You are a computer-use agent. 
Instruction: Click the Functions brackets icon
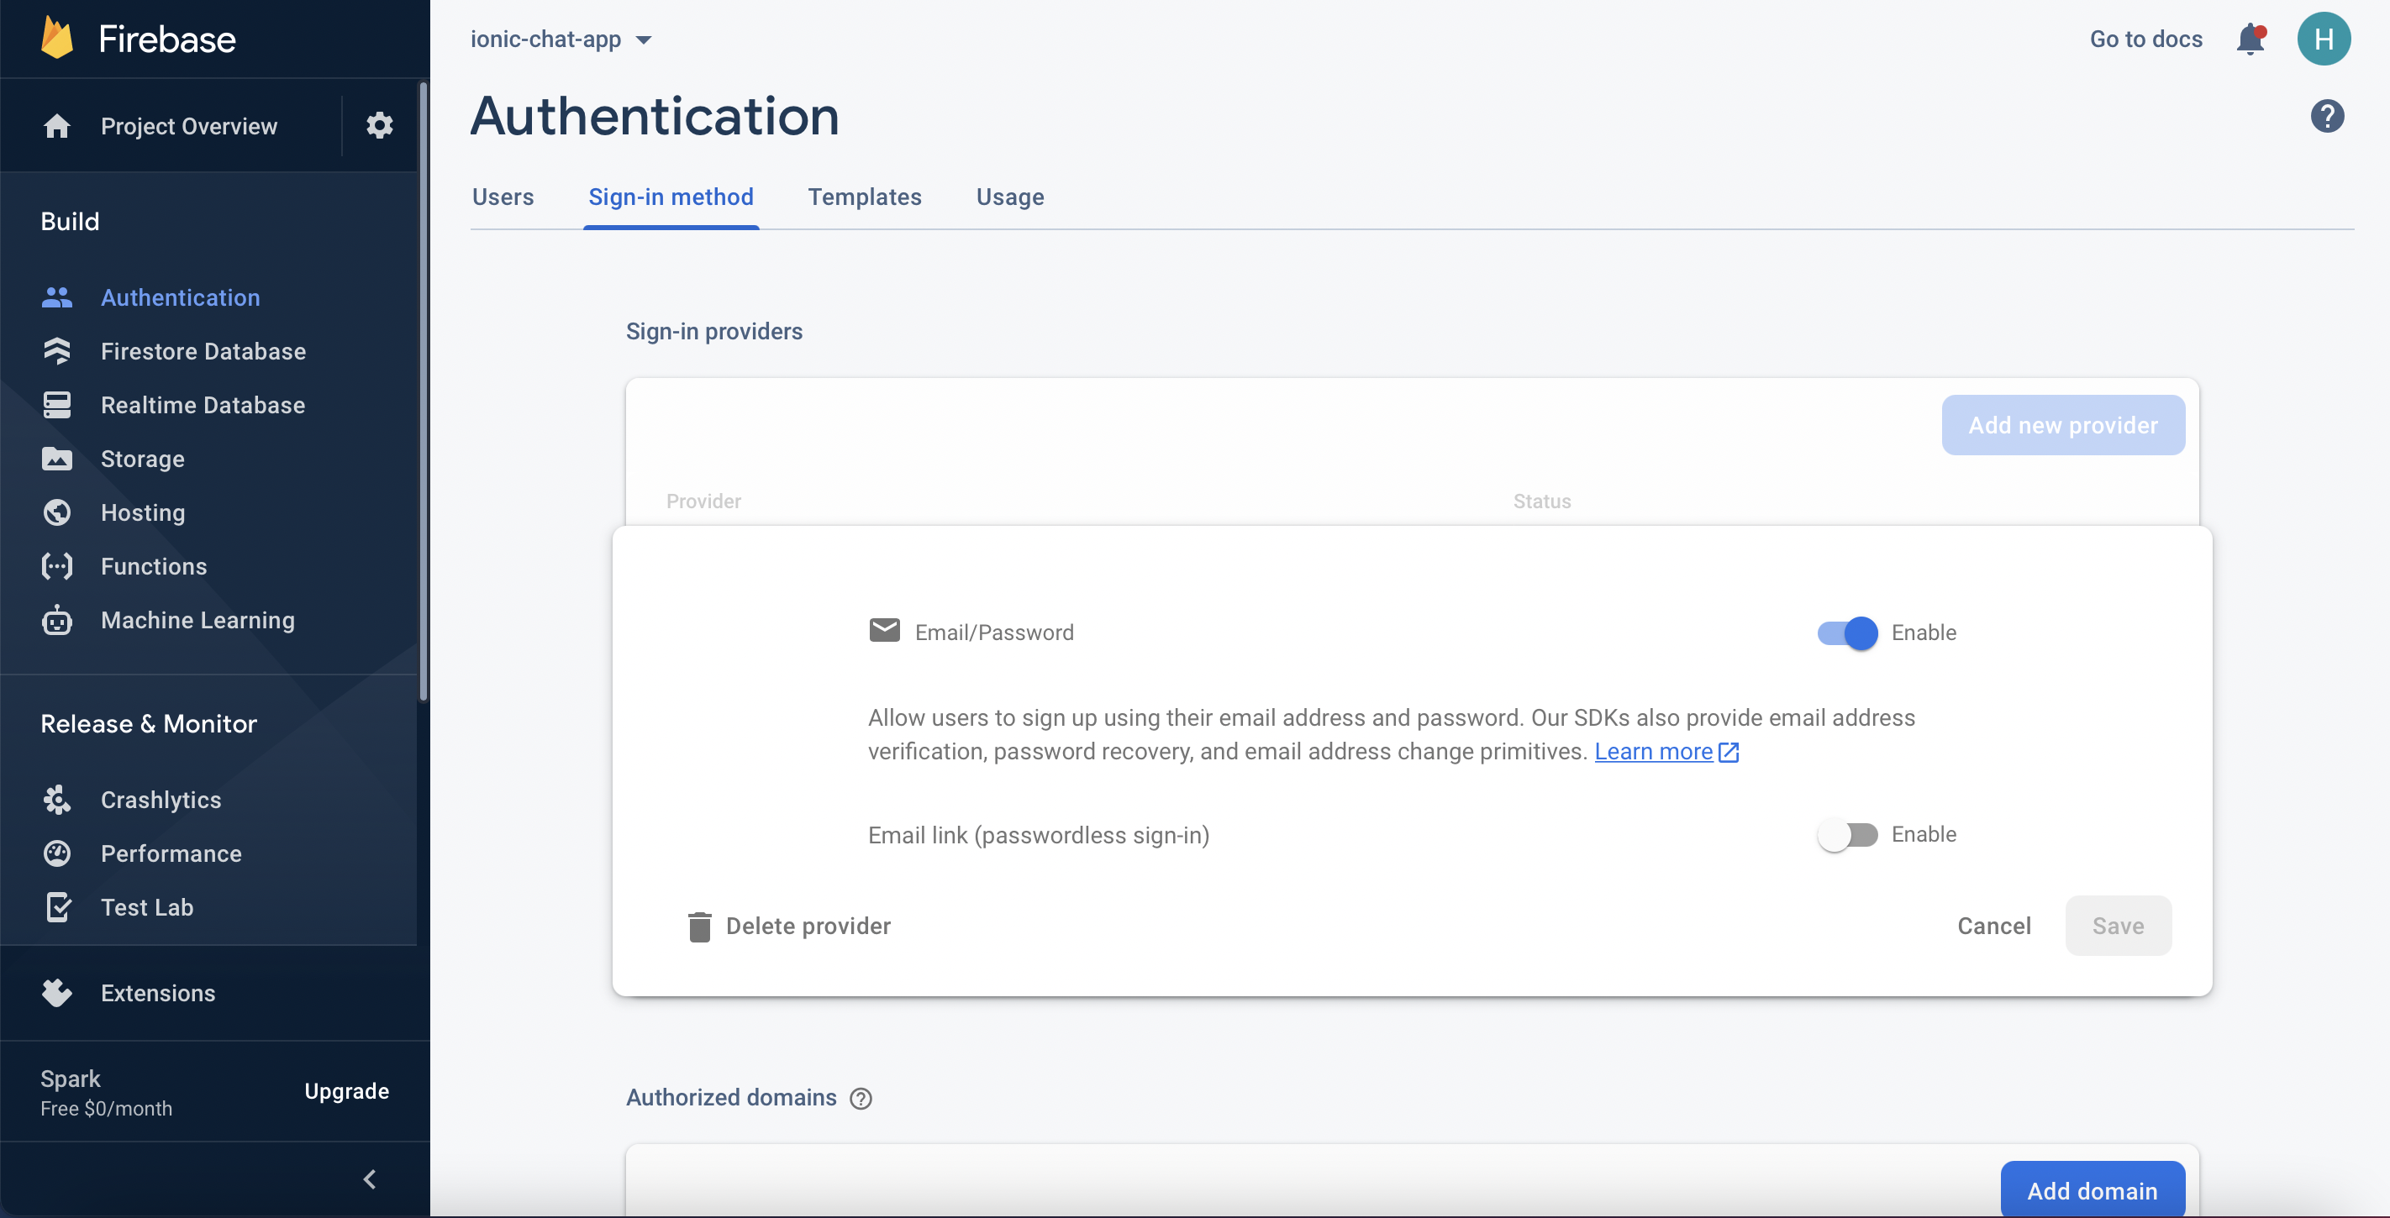(56, 567)
